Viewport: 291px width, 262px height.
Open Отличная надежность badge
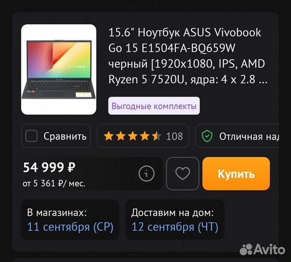tap(237, 136)
